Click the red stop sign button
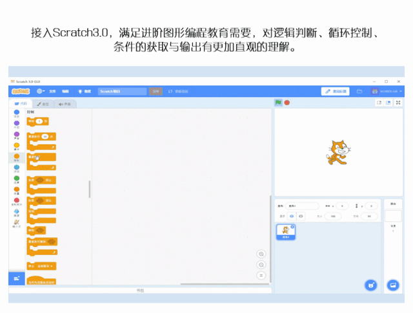 tap(287, 103)
